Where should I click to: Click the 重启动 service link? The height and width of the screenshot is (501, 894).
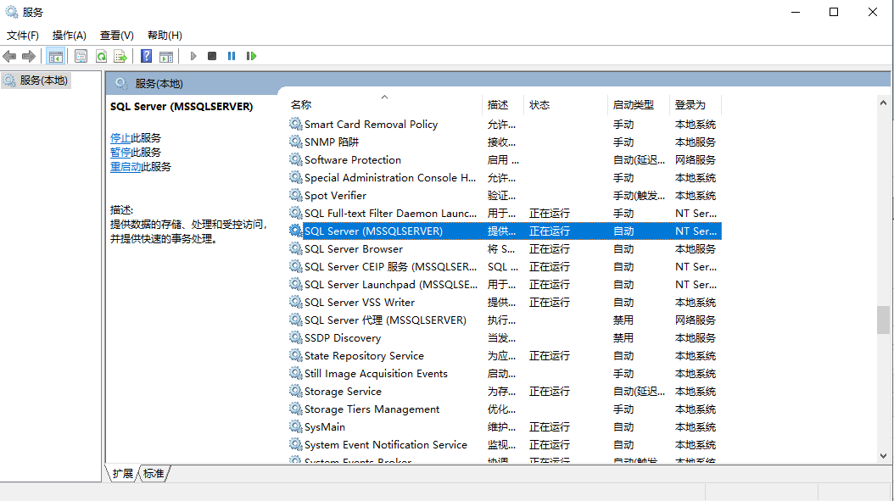(x=126, y=167)
